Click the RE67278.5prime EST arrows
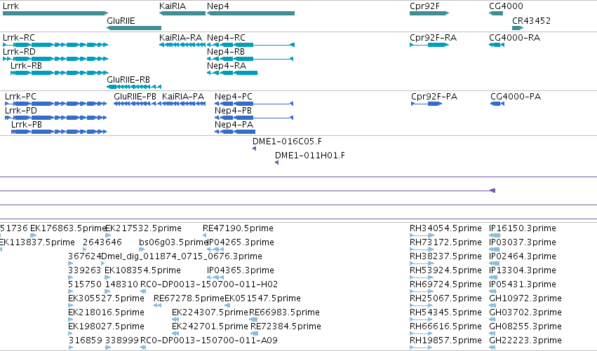The width and height of the screenshot is (597, 351). pos(158,305)
